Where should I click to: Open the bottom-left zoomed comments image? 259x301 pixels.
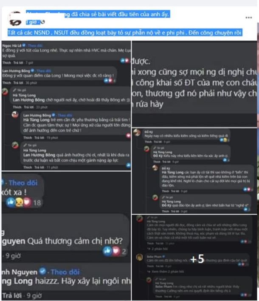coord(66,236)
